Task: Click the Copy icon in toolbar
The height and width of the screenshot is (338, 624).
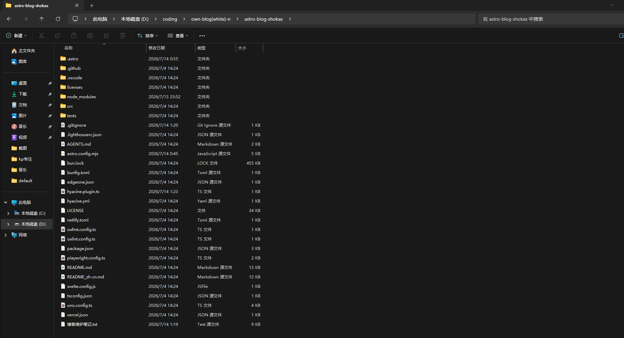Action: (x=58, y=36)
